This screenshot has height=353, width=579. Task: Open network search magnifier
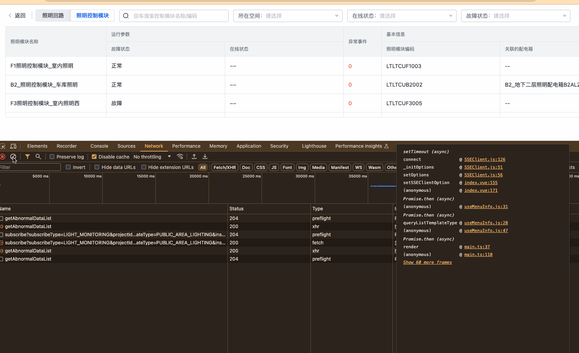(x=38, y=157)
